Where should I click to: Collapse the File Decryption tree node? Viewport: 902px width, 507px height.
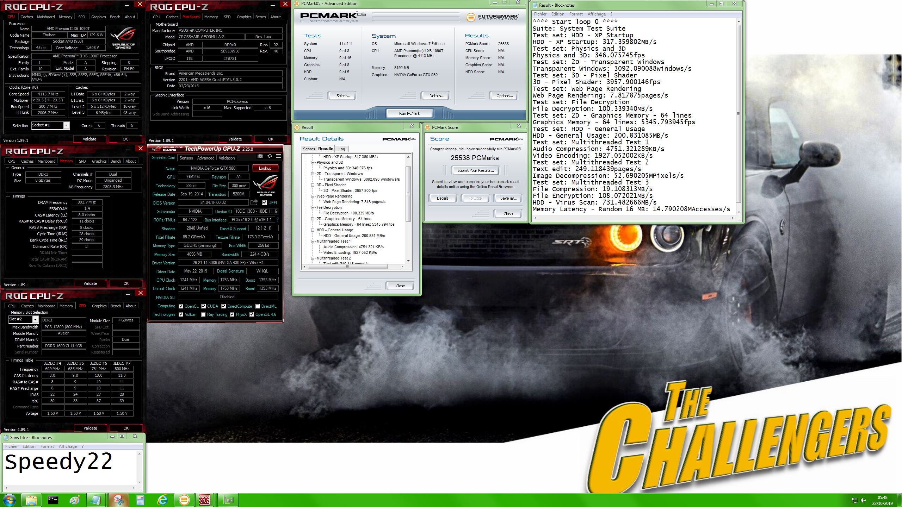[x=313, y=208]
